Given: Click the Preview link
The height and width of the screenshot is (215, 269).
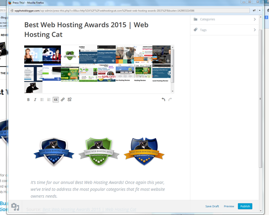Looking at the screenshot, I should point(229,206).
